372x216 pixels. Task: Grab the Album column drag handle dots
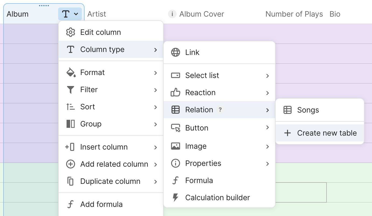click(44, 5)
